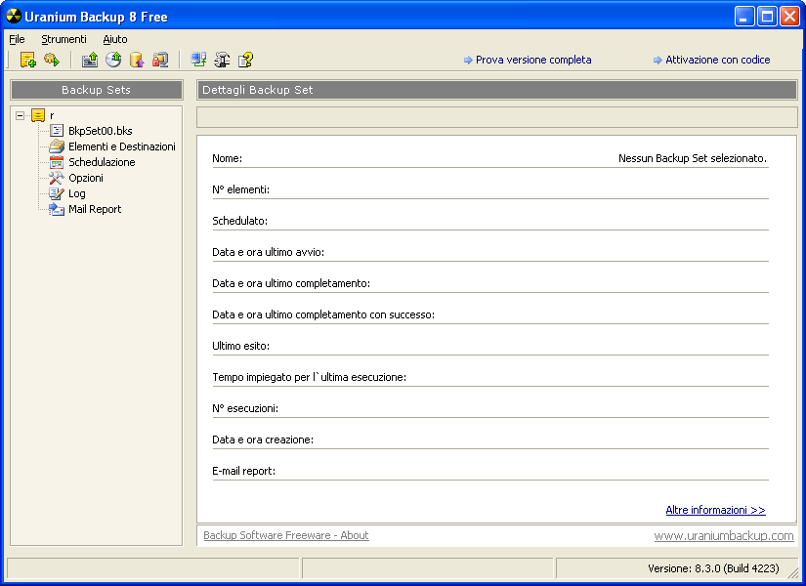This screenshot has height=586, width=806.
Task: Close the Uranium Backup window
Action: 789,17
